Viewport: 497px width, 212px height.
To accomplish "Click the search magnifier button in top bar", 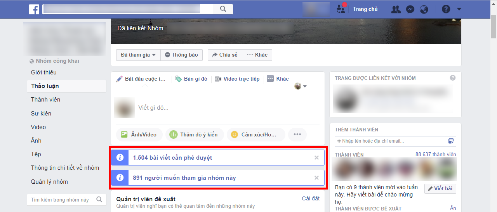I will [223, 9].
